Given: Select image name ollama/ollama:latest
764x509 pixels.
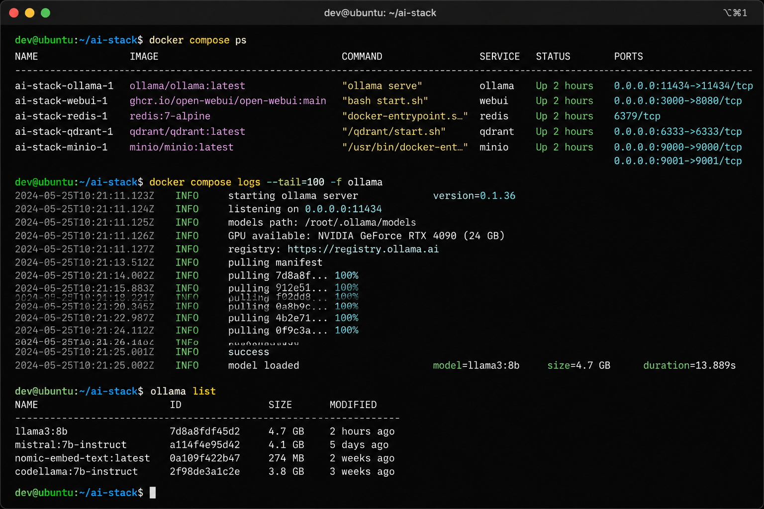Looking at the screenshot, I should (x=188, y=86).
